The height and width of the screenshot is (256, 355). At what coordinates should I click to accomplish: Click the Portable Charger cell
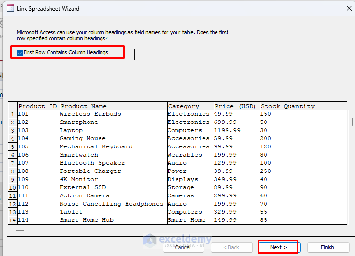(114, 171)
